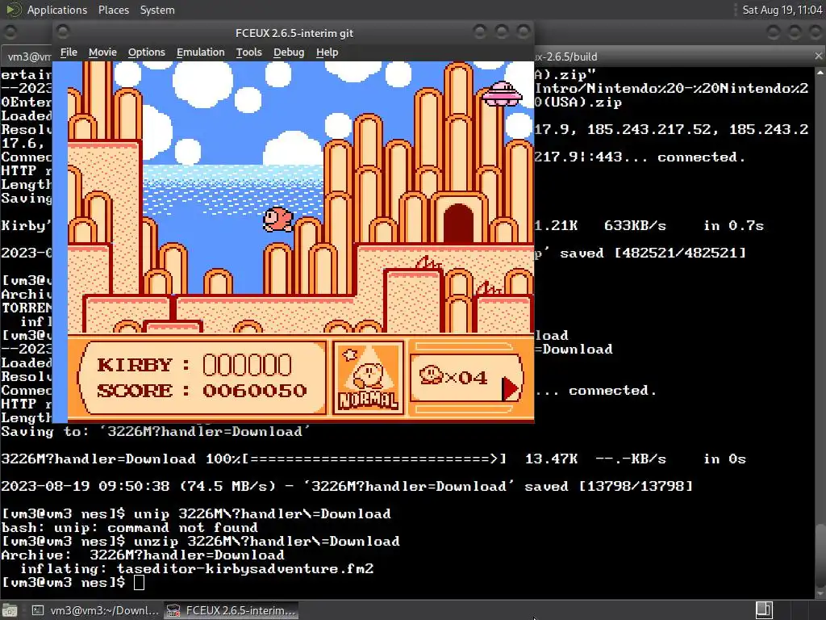Close the terminal tab with the x icon

click(x=818, y=56)
